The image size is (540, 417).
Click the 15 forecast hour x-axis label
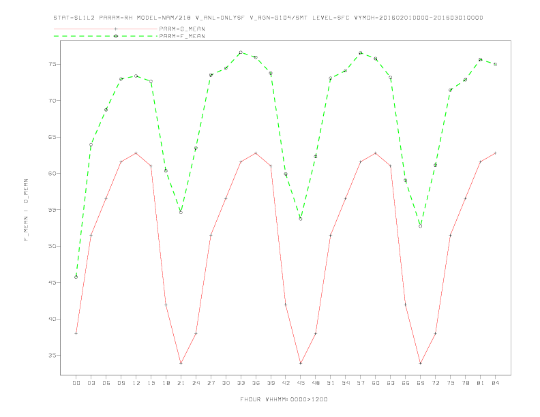tap(151, 383)
